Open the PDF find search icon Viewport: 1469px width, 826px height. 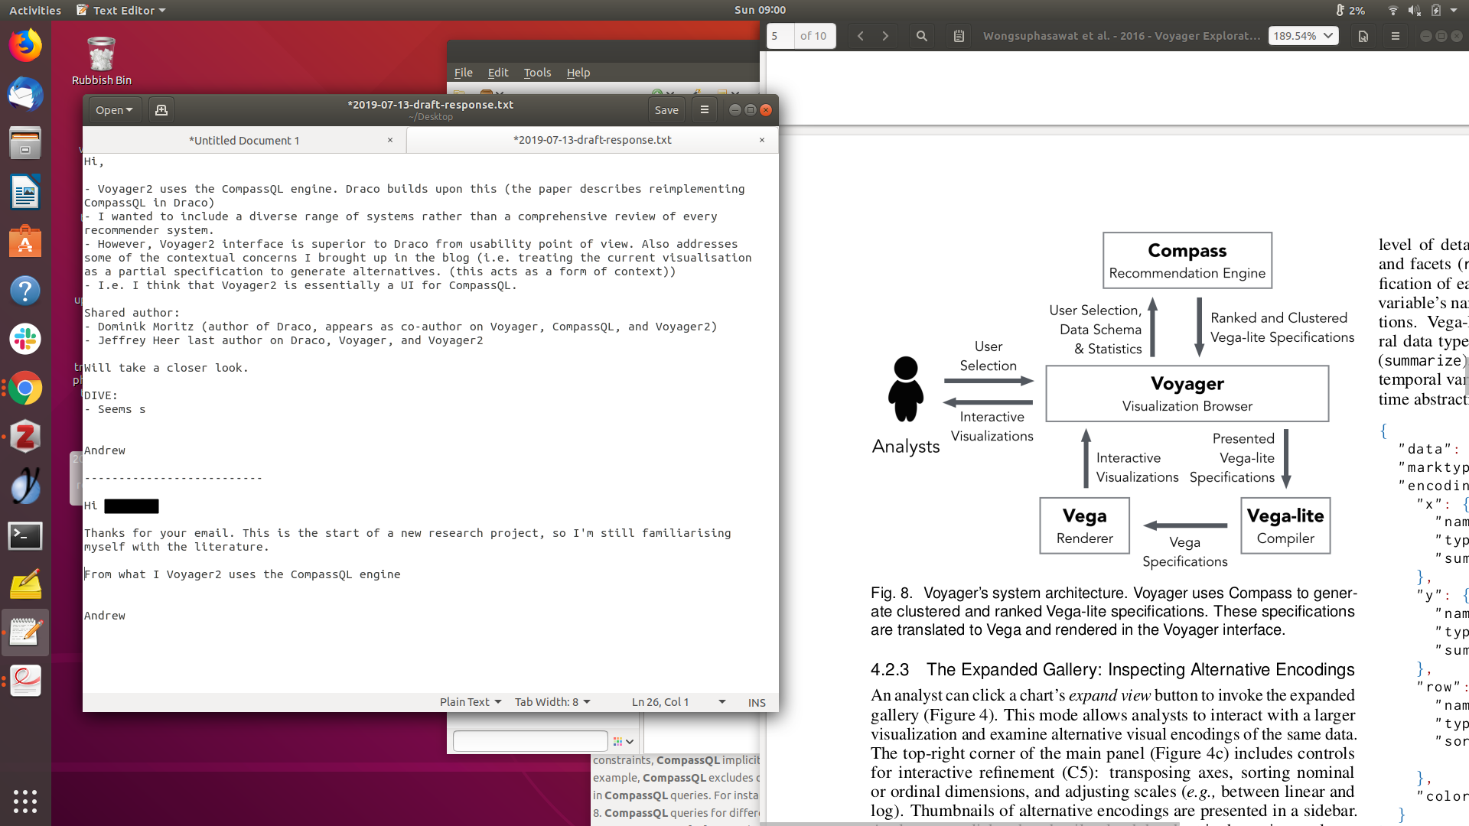click(x=922, y=36)
